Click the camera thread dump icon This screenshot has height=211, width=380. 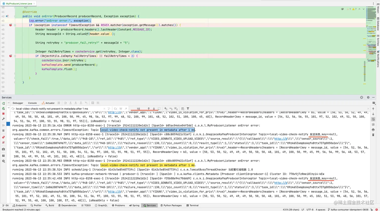coord(3,149)
